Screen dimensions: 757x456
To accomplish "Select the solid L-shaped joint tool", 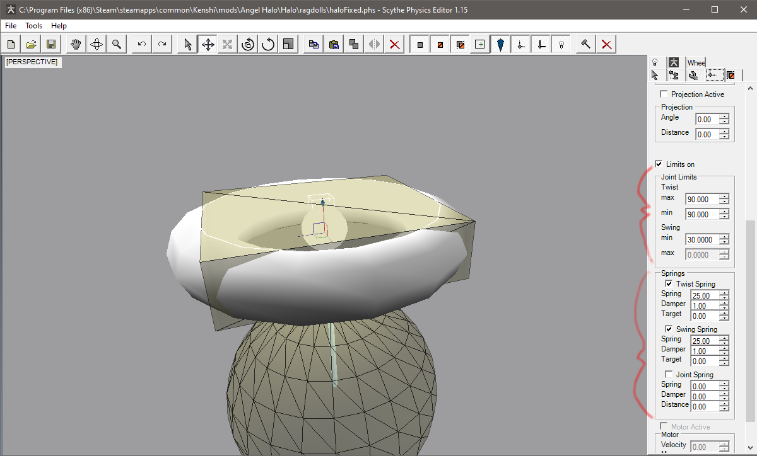I will point(541,44).
